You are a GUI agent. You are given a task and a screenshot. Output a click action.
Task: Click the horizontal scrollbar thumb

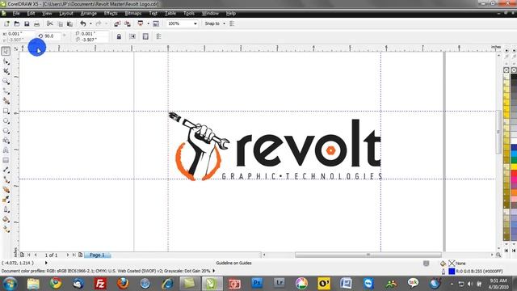[x=368, y=255]
